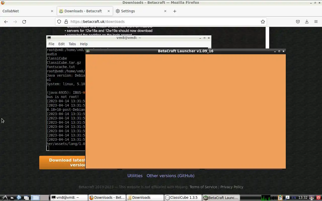Open the system start menu icon
322x201 pixels.
(5, 198)
